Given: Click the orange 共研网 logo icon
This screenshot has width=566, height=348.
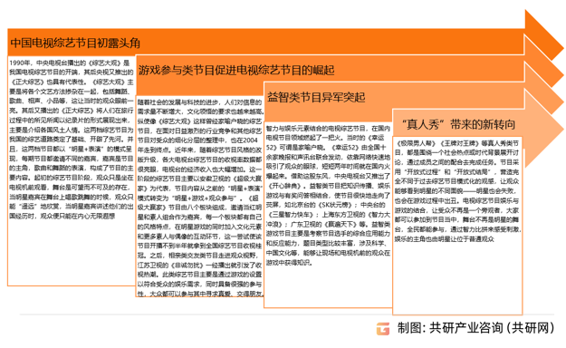Looking at the screenshot, I should [383, 328].
